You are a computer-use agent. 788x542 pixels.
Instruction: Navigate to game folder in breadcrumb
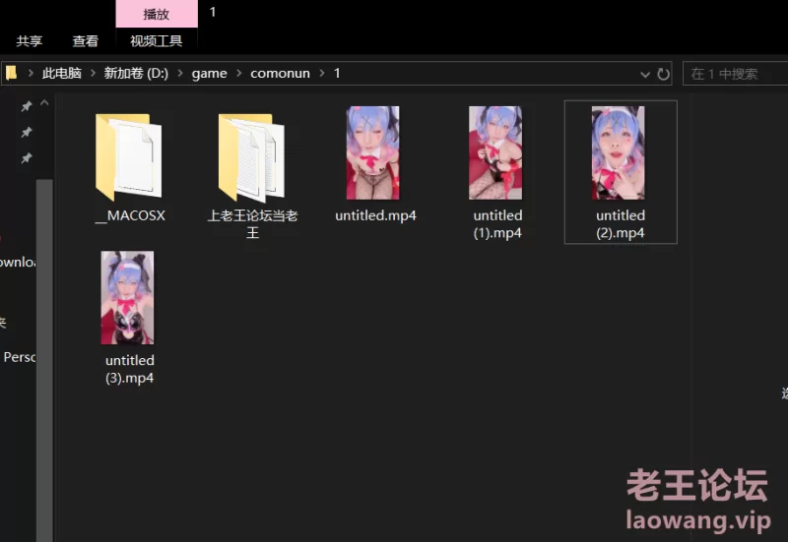click(x=209, y=74)
